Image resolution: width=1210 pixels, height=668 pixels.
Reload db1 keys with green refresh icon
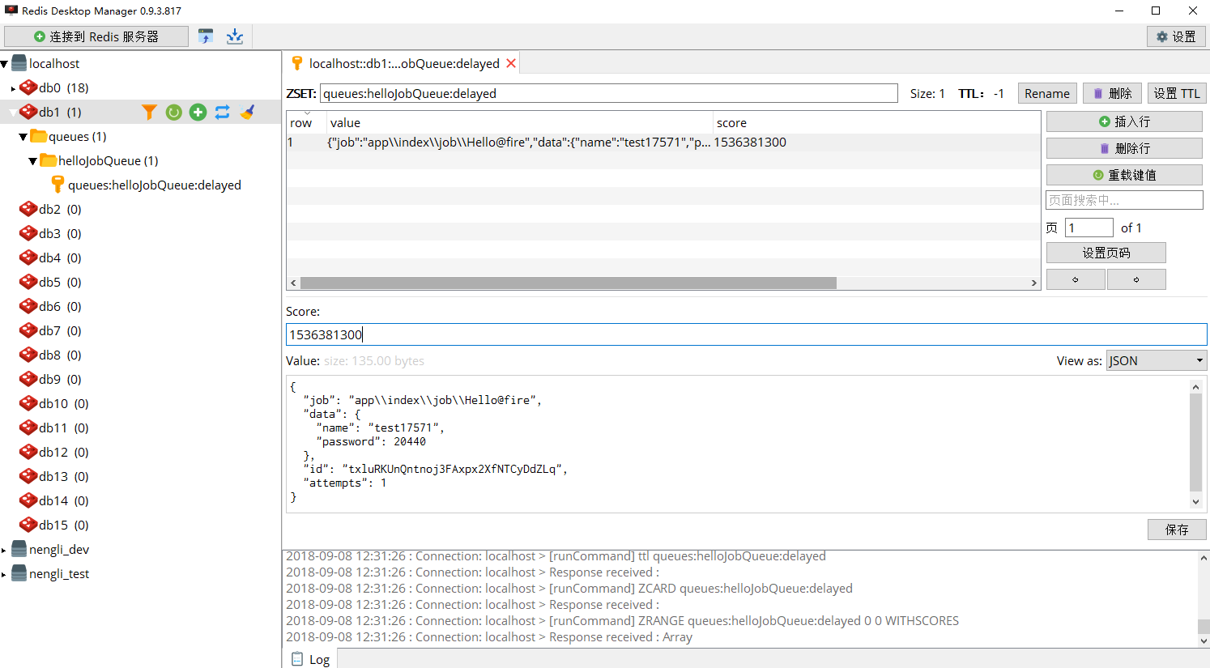[x=173, y=112]
